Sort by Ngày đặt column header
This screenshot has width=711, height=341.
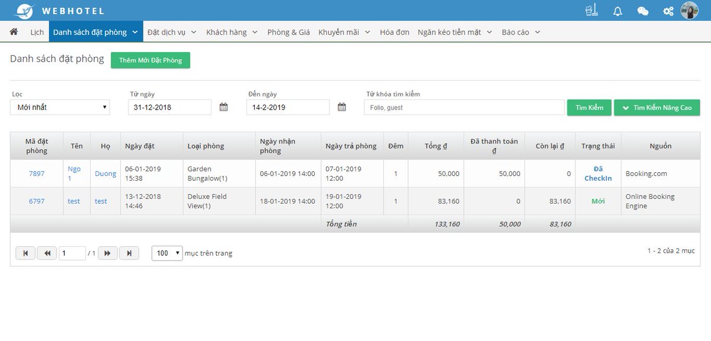[152, 146]
